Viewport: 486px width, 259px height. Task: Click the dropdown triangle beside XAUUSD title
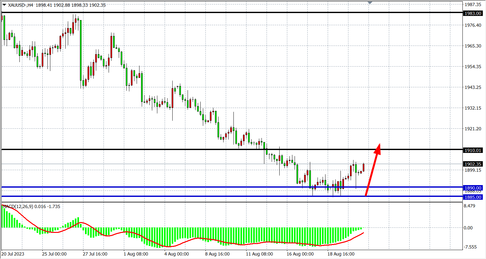[4, 5]
